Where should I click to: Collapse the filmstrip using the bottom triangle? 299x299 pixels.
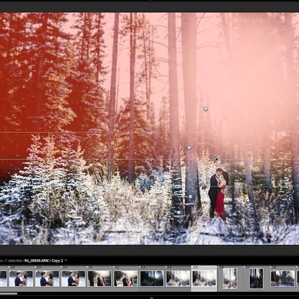[x=151, y=297]
